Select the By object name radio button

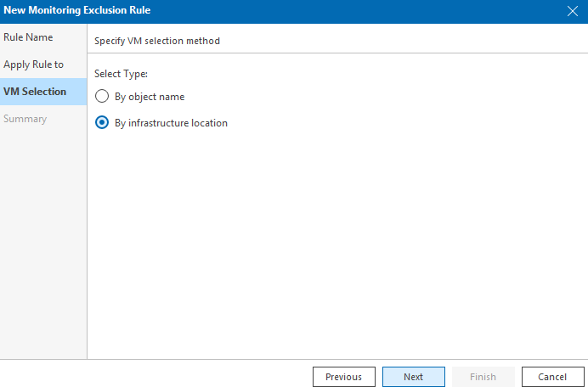pyautogui.click(x=102, y=96)
